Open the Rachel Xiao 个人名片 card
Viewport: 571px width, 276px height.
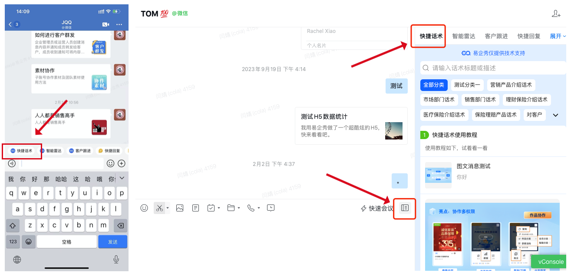tap(354, 38)
